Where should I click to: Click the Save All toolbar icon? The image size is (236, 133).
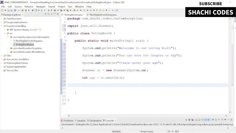coord(11,10)
